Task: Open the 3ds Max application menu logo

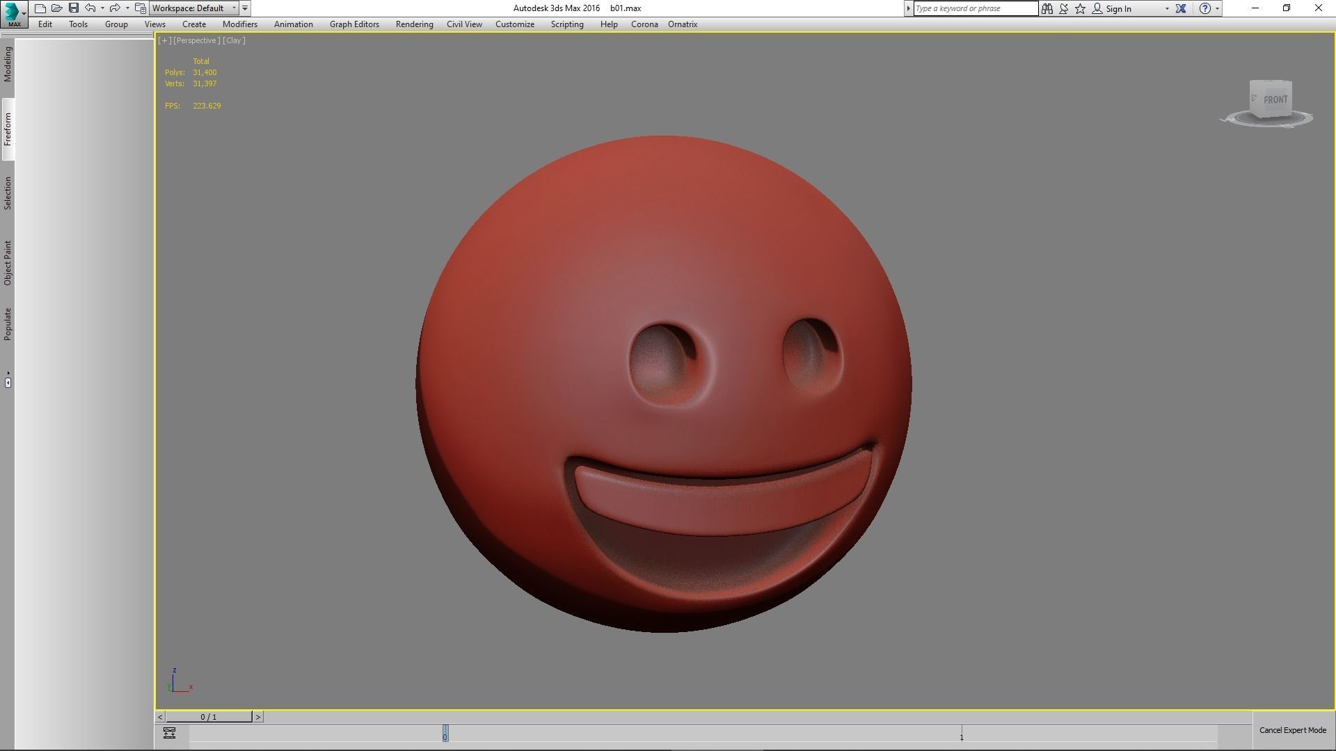Action: (13, 13)
